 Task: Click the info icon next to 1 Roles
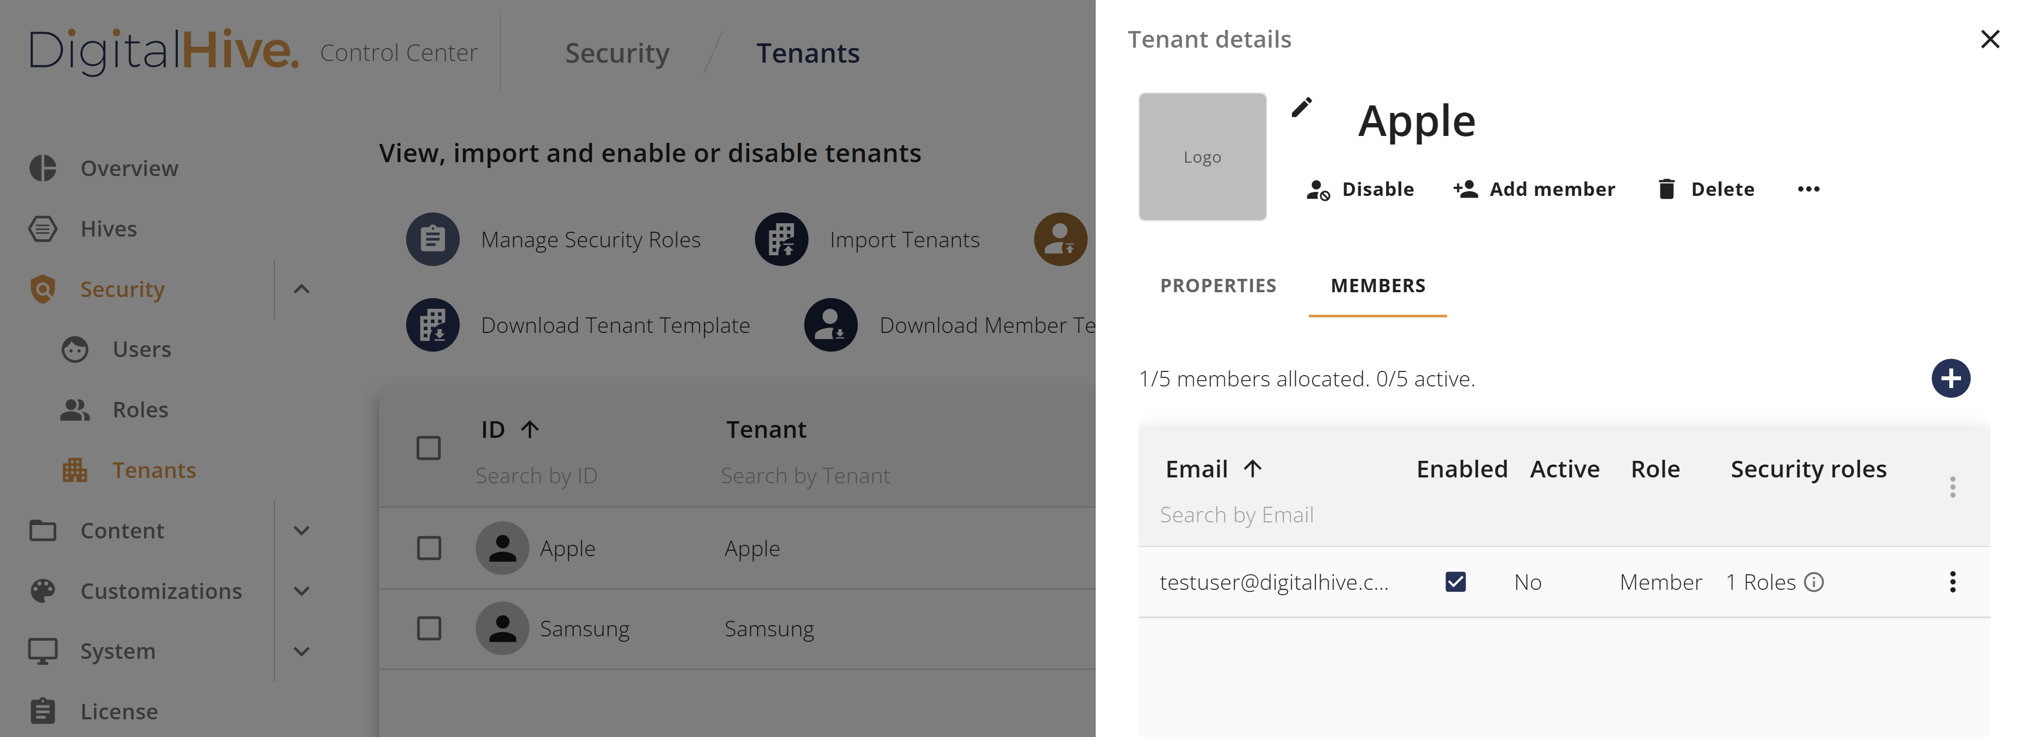tap(1814, 582)
